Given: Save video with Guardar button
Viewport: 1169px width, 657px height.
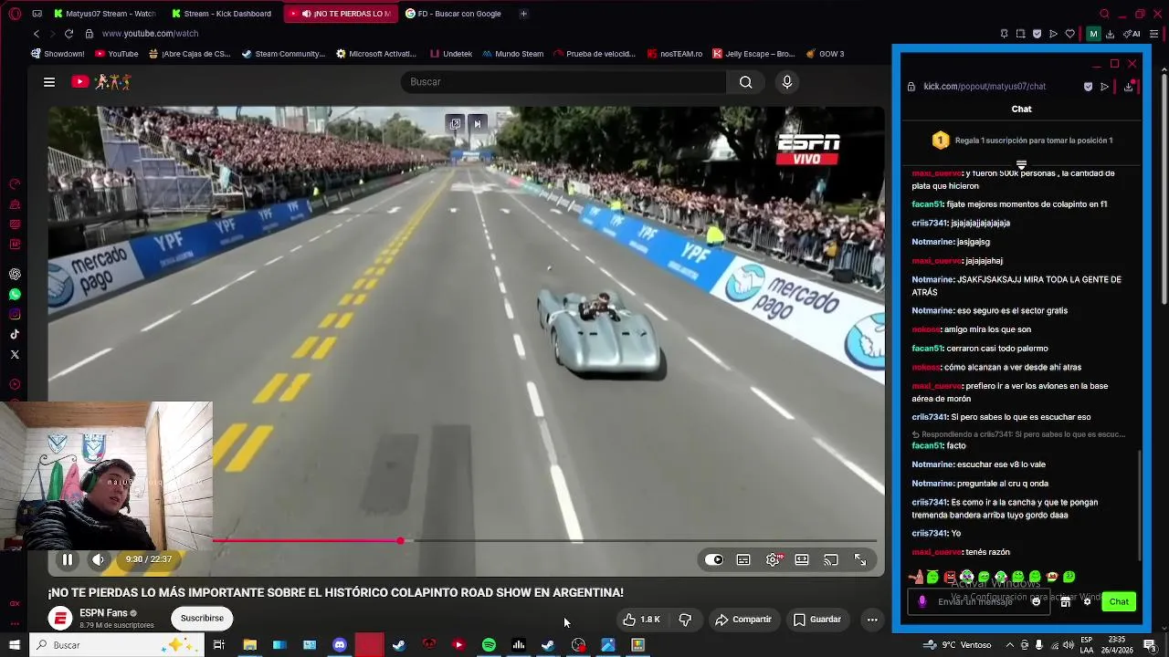Looking at the screenshot, I should point(816,620).
